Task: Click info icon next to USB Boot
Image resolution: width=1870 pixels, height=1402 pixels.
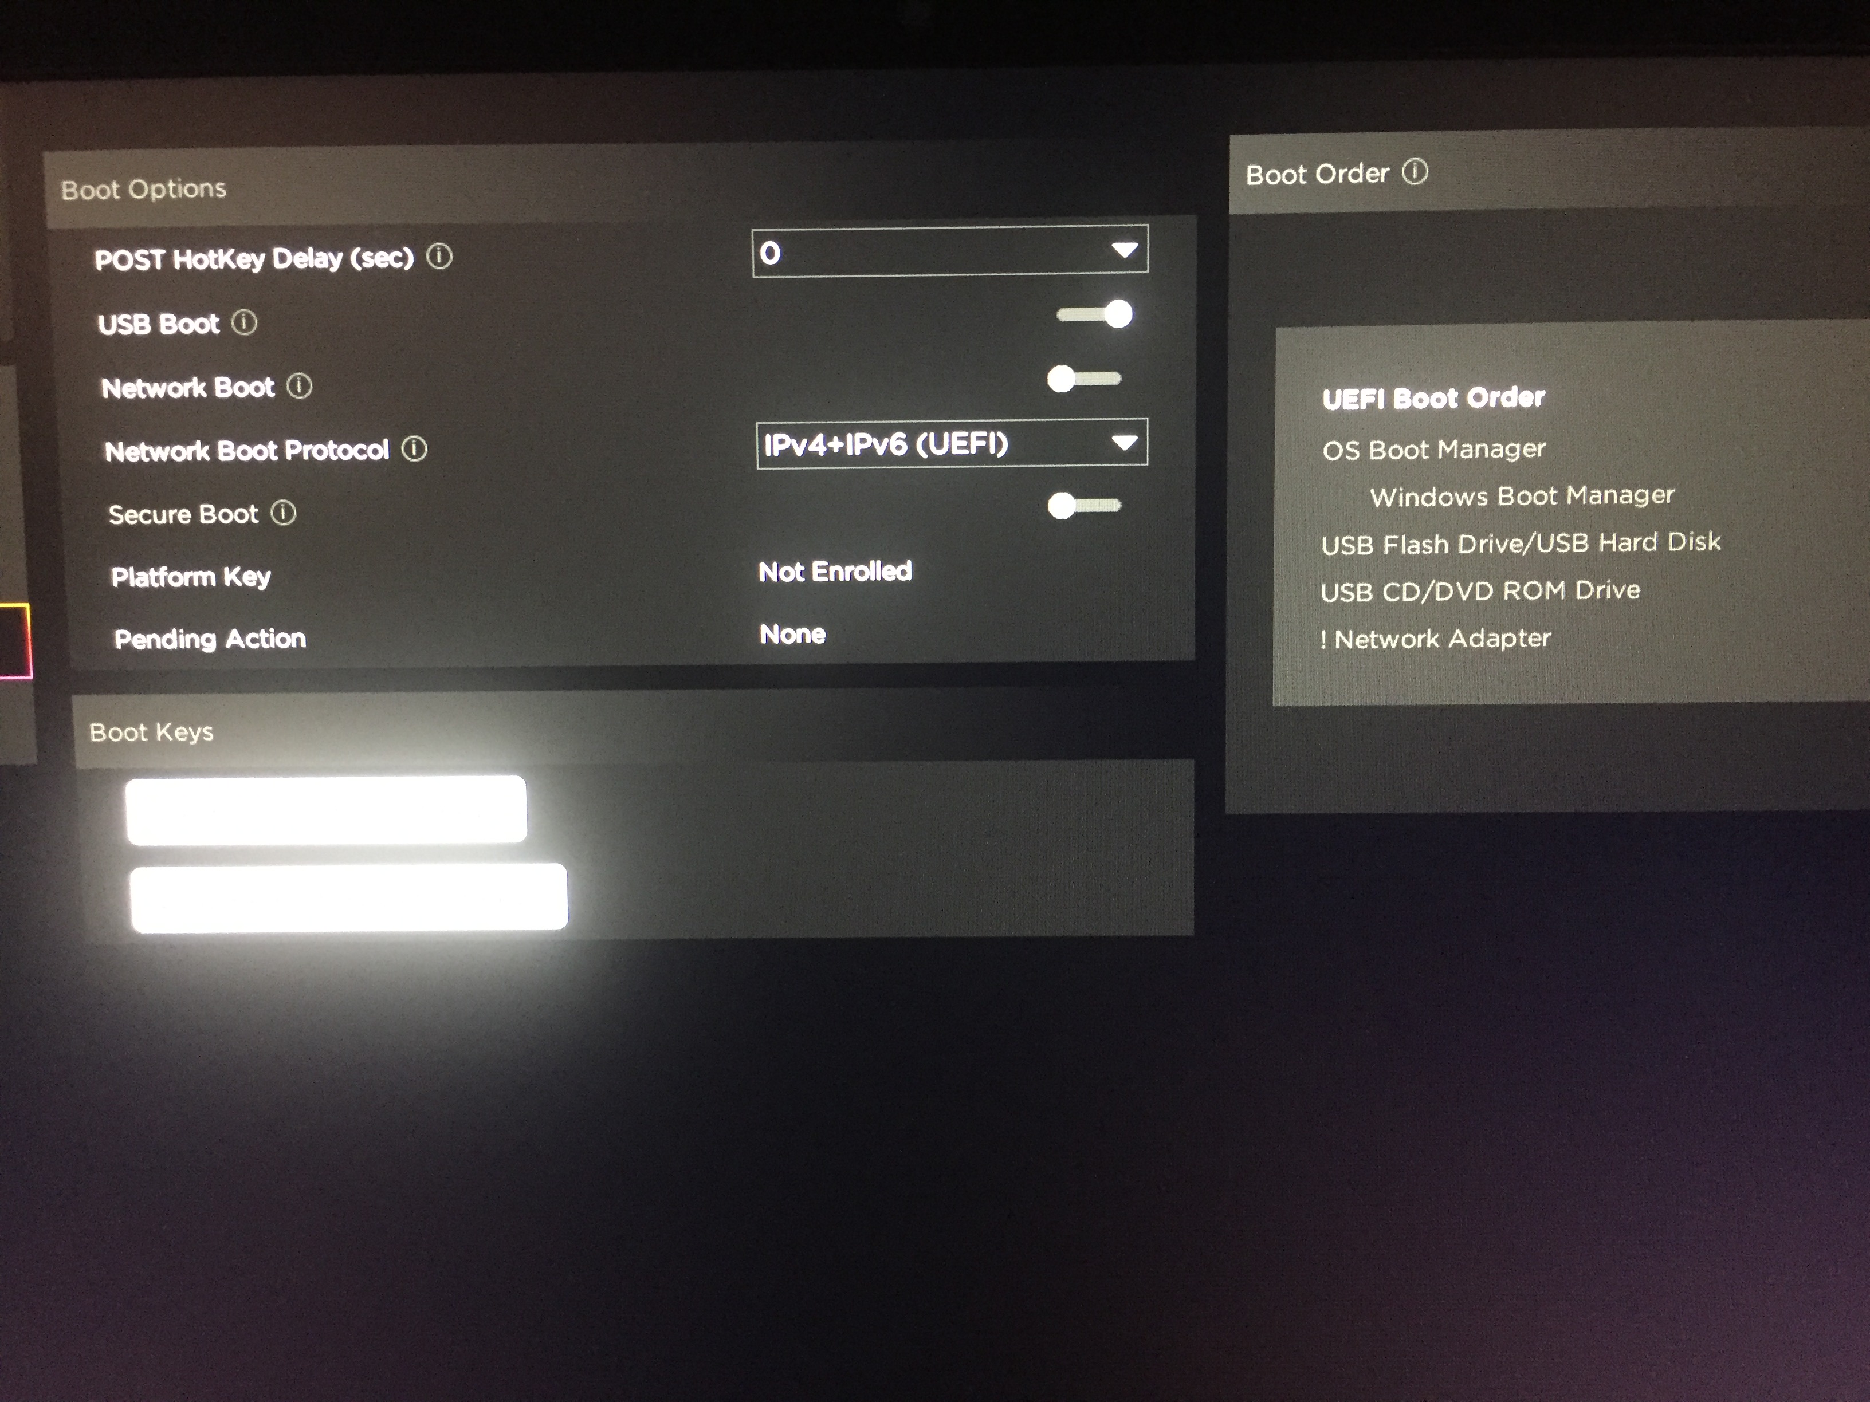Action: 244,322
